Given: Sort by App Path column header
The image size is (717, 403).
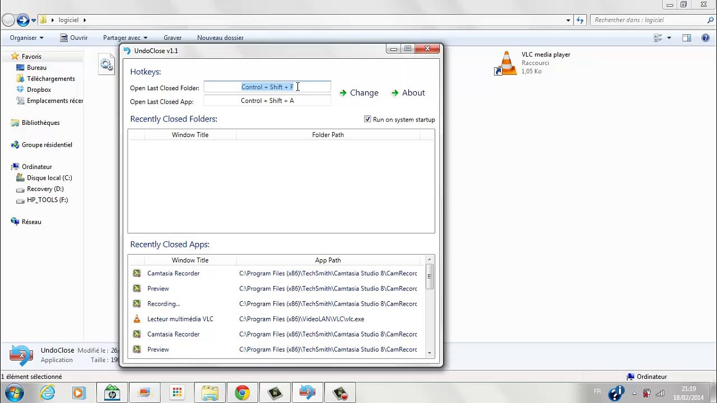Looking at the screenshot, I should point(328,260).
